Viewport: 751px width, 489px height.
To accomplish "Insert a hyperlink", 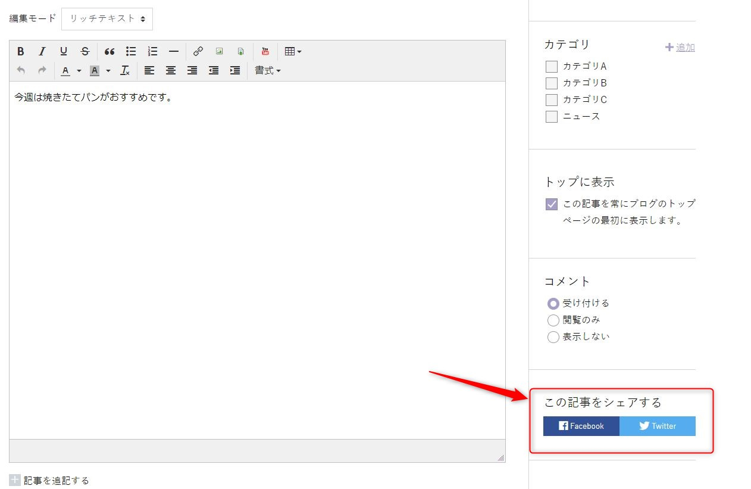I will click(x=198, y=51).
